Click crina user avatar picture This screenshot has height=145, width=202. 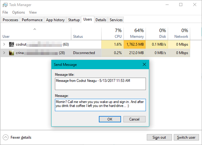click(x=12, y=53)
